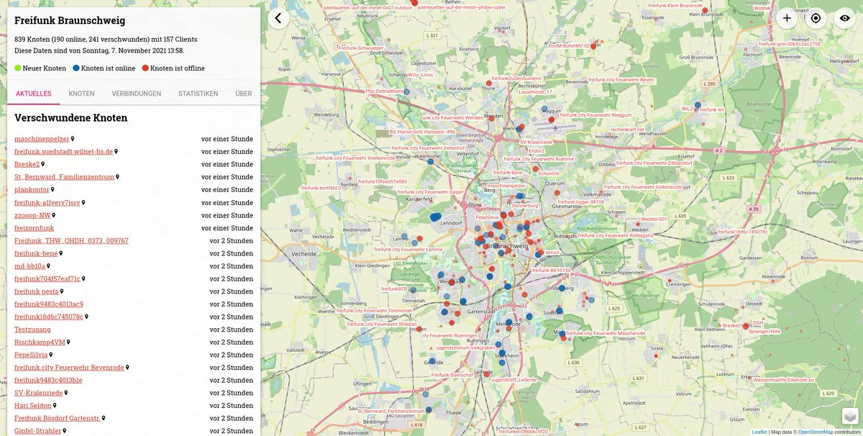Image resolution: width=863 pixels, height=436 pixels.
Task: Toggle the 'Knoten ist online' legend filter
Action: (x=103, y=68)
